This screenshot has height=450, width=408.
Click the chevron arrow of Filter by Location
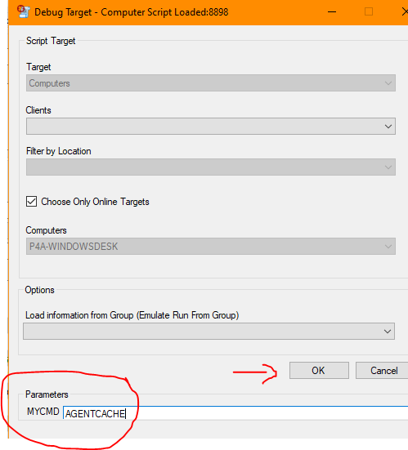point(388,167)
